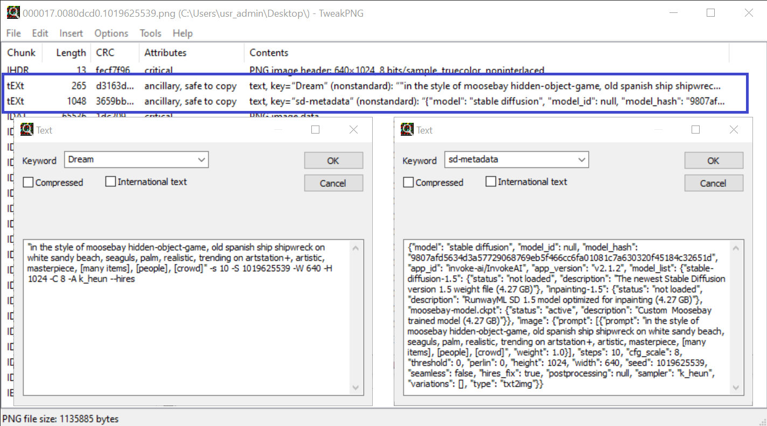Click the TweakPNG app icon in title bar
Image resolution: width=767 pixels, height=426 pixels.
point(12,13)
